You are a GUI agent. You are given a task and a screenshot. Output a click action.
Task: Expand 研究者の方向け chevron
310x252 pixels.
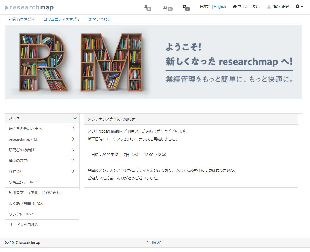coord(73,150)
